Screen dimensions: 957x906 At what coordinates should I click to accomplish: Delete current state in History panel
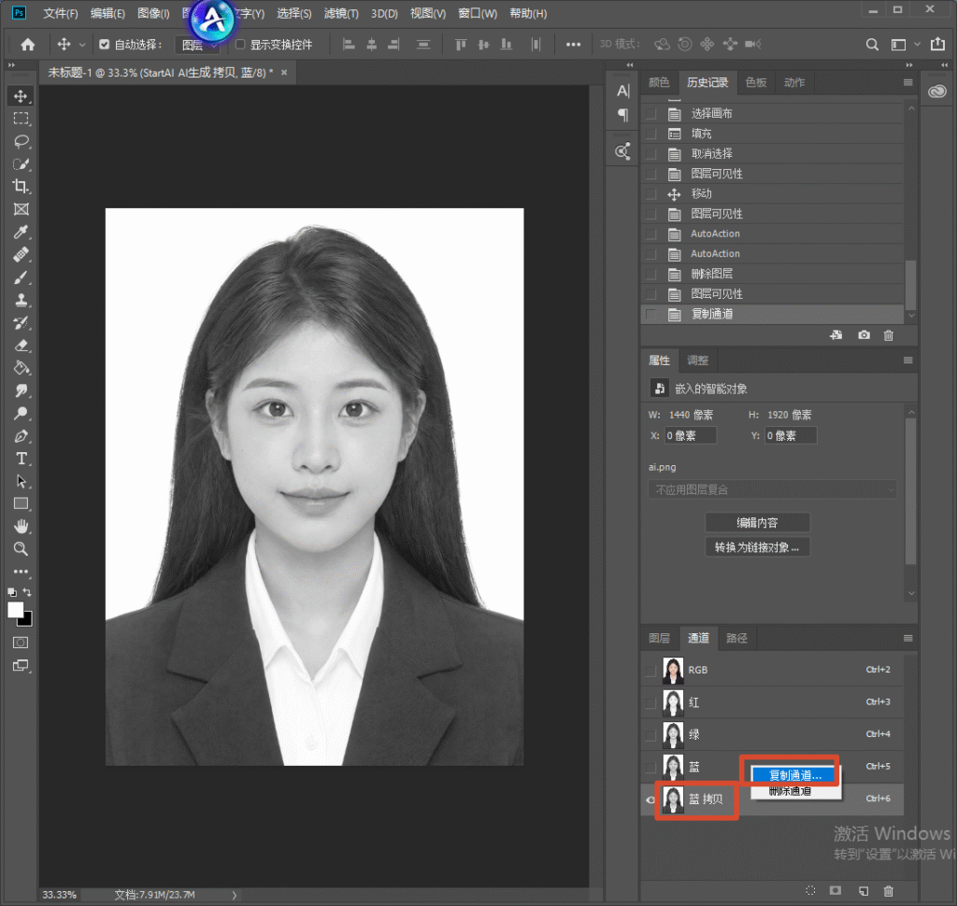tap(889, 335)
